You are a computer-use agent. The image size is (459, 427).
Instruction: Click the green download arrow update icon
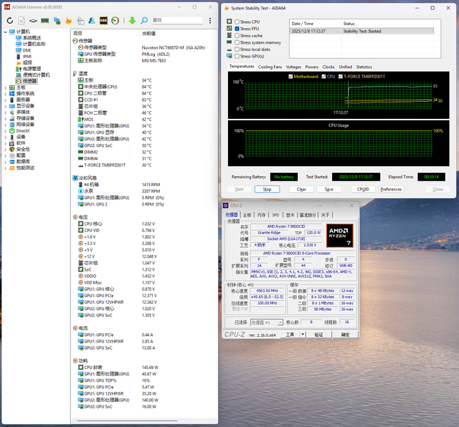click(132, 20)
